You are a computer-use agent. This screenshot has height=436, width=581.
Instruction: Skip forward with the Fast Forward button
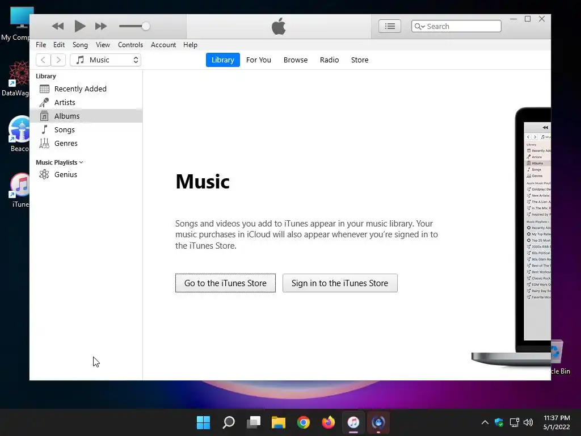(x=101, y=26)
